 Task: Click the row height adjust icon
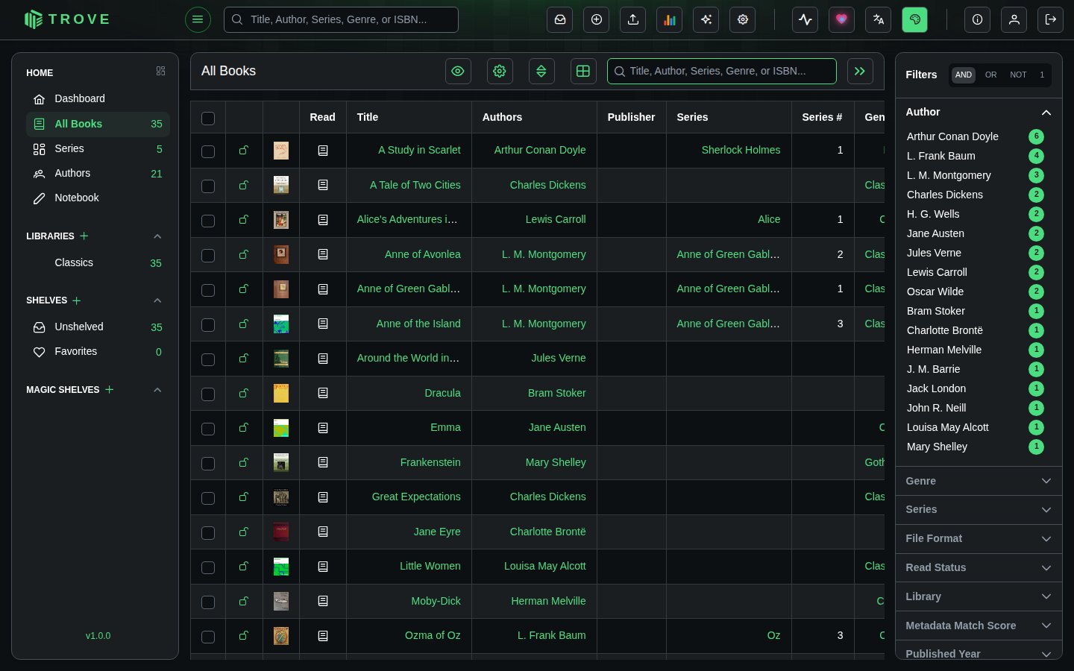(x=541, y=72)
